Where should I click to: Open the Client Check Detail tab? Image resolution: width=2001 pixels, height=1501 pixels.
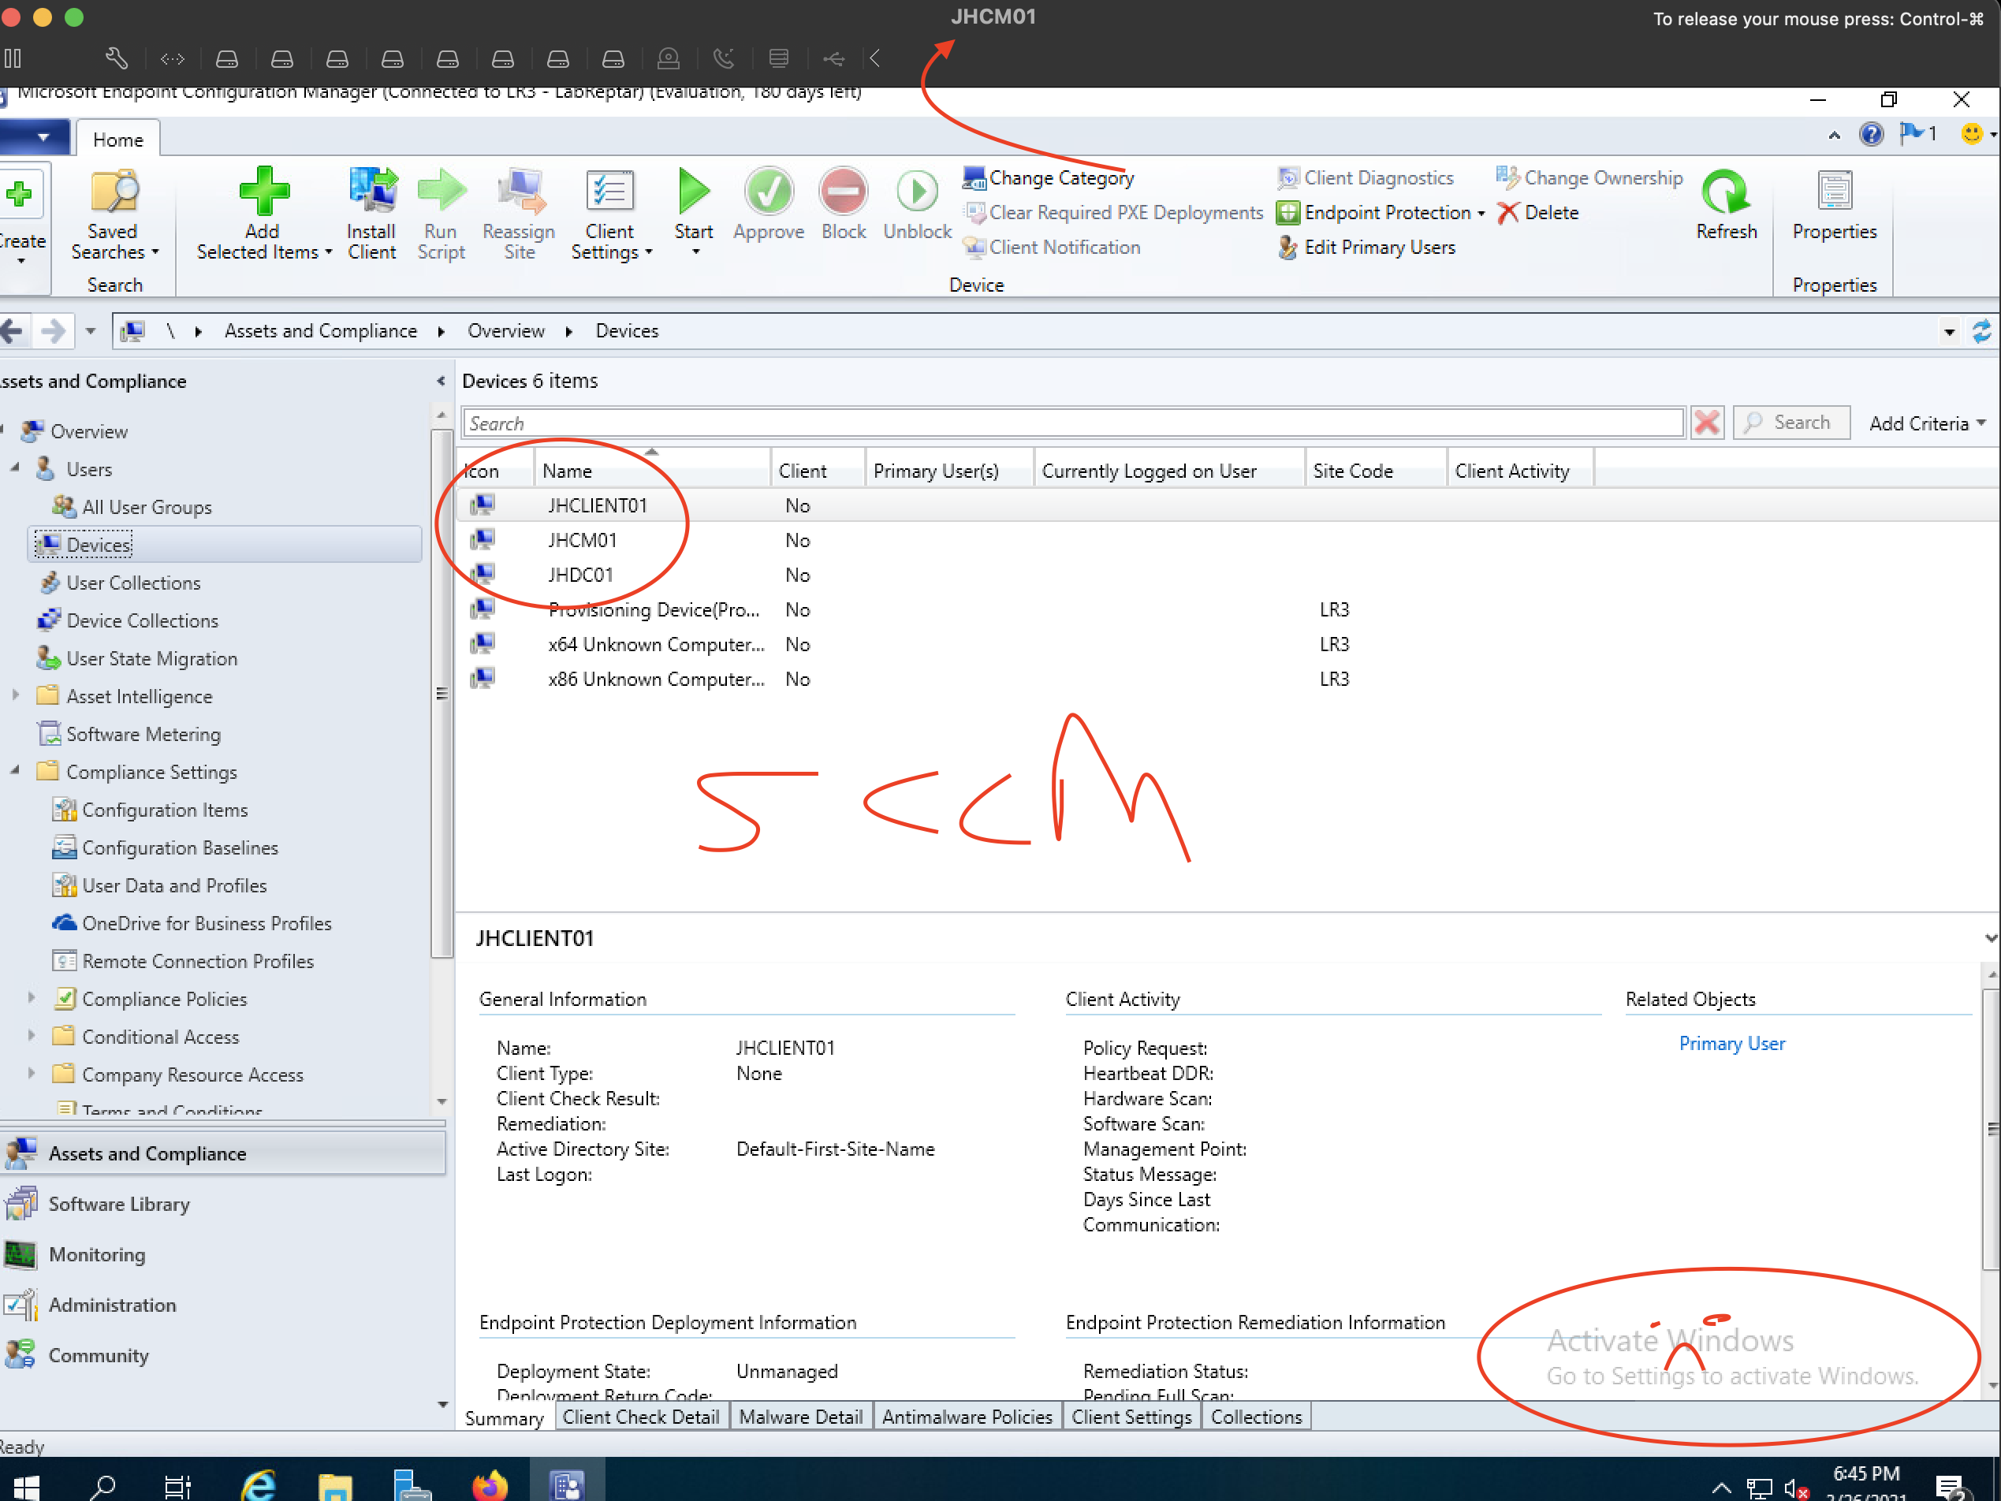click(x=640, y=1417)
